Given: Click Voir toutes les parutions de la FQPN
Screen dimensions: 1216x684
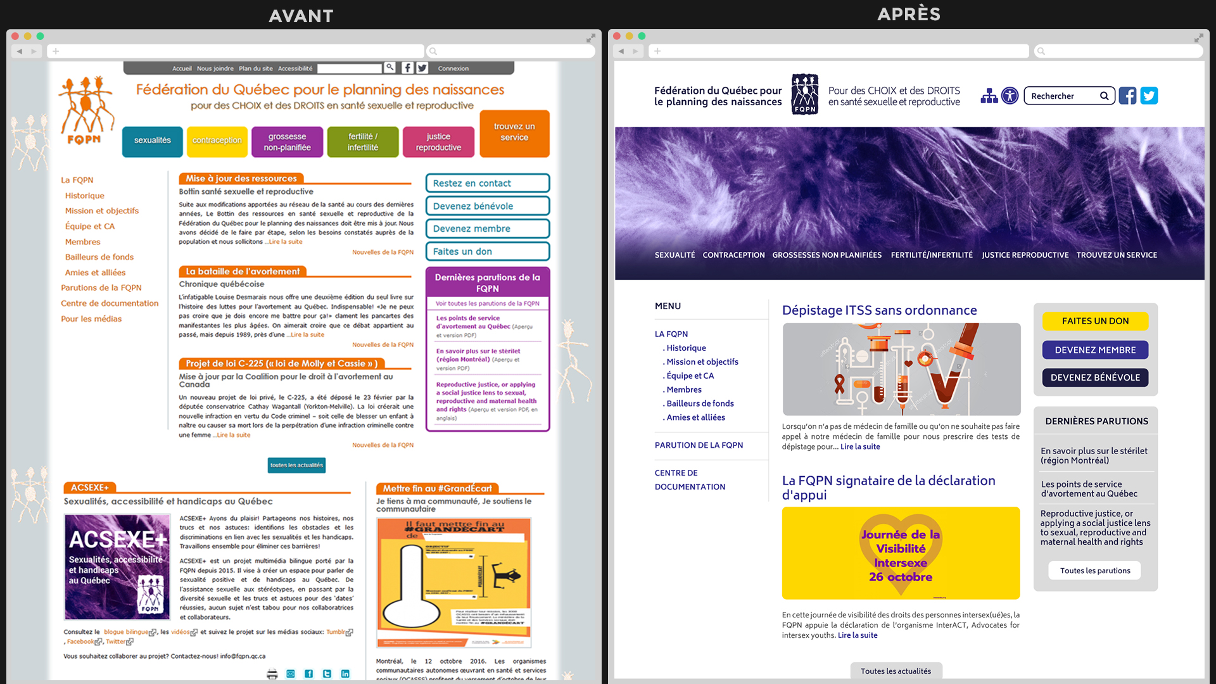Looking at the screenshot, I should tap(488, 303).
